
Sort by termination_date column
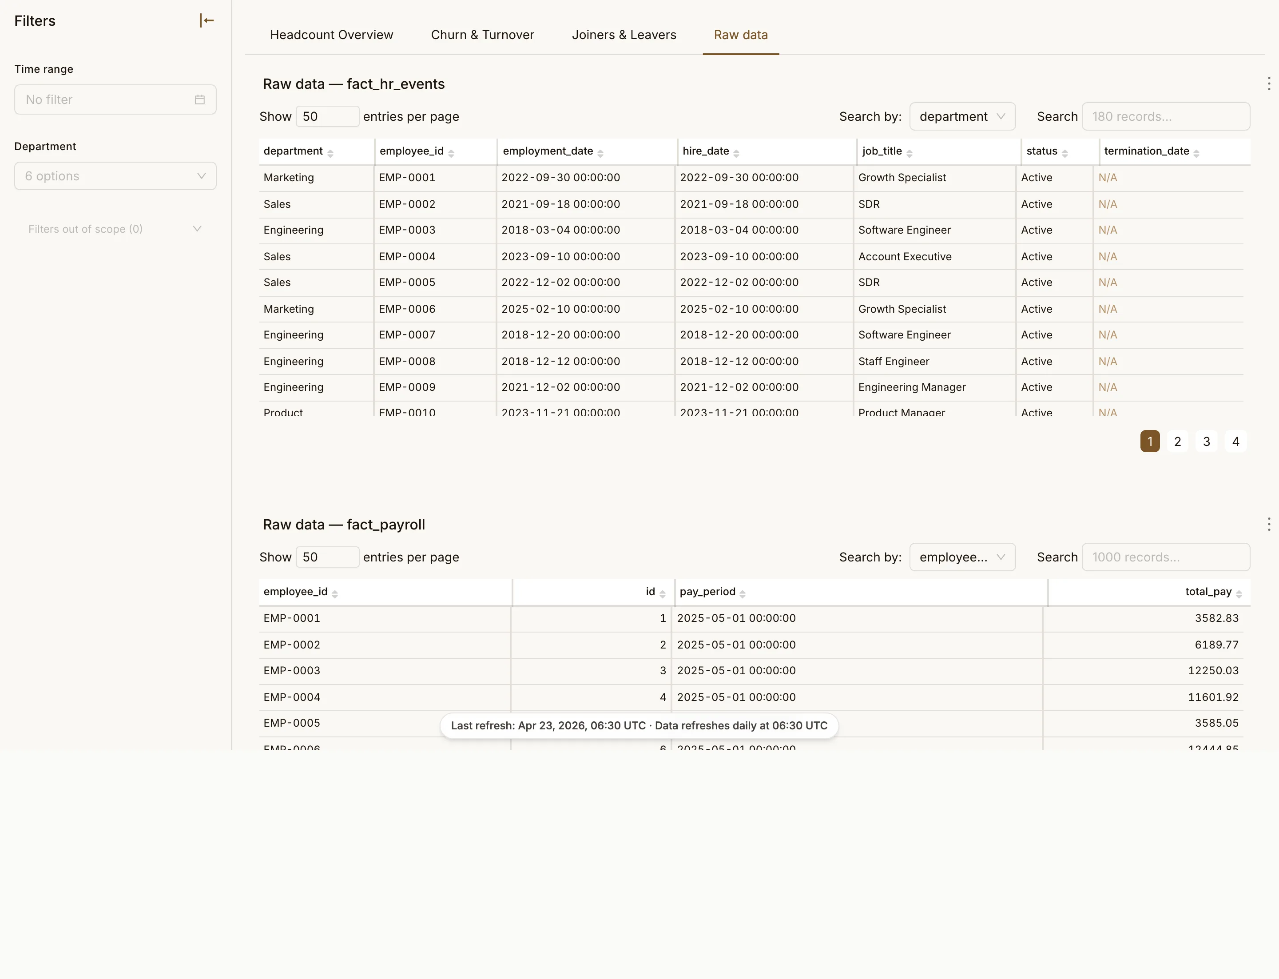pos(1196,153)
